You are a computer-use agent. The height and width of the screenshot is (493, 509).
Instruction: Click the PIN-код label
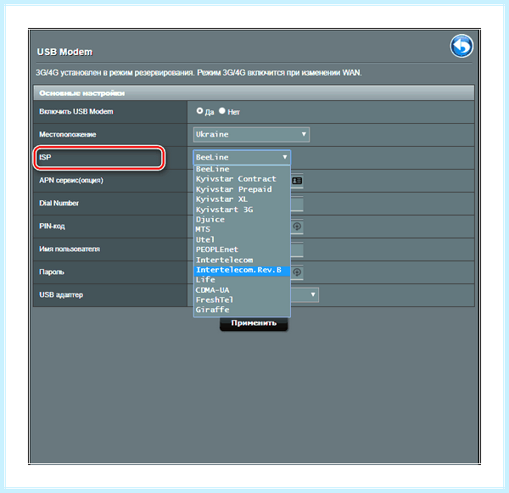pyautogui.click(x=52, y=226)
